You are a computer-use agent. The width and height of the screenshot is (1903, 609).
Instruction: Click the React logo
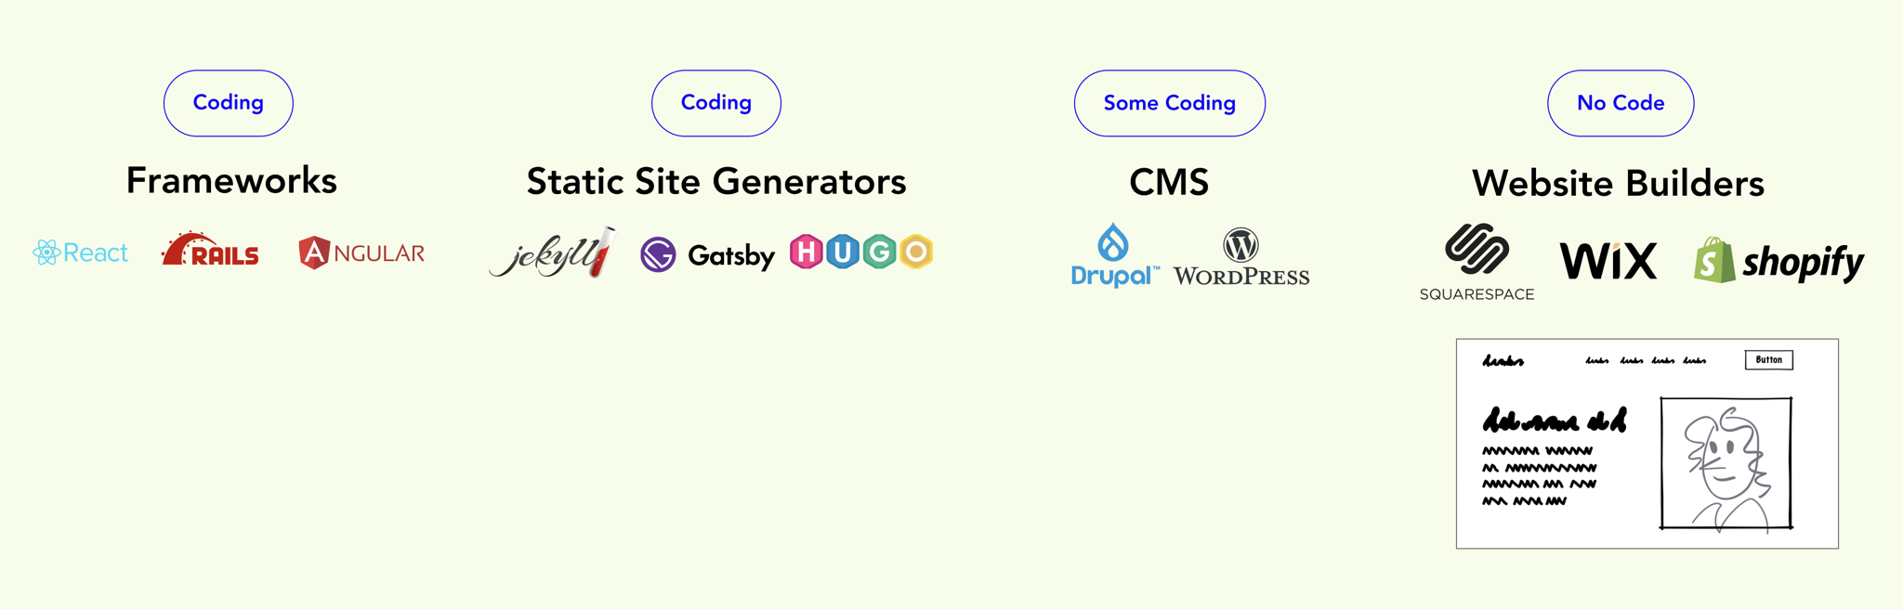coord(80,253)
